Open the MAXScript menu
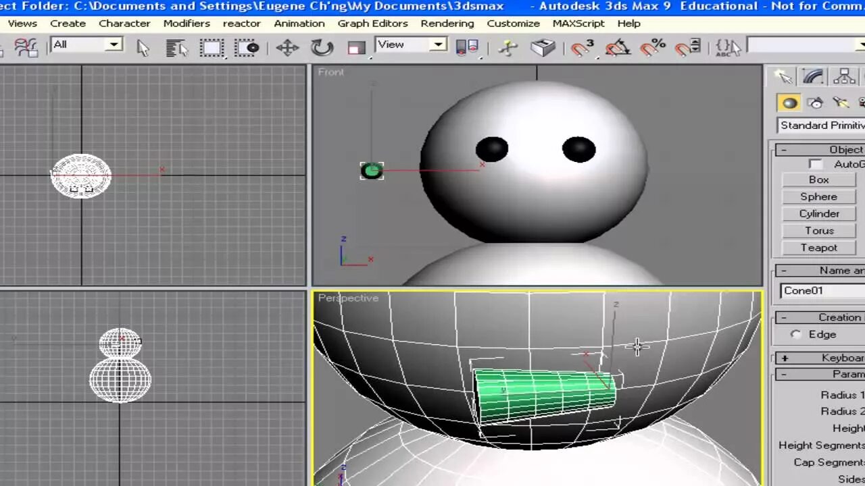The height and width of the screenshot is (486, 865). [x=578, y=23]
